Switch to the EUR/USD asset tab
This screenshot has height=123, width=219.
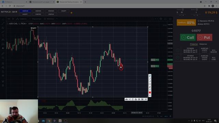click(38, 14)
